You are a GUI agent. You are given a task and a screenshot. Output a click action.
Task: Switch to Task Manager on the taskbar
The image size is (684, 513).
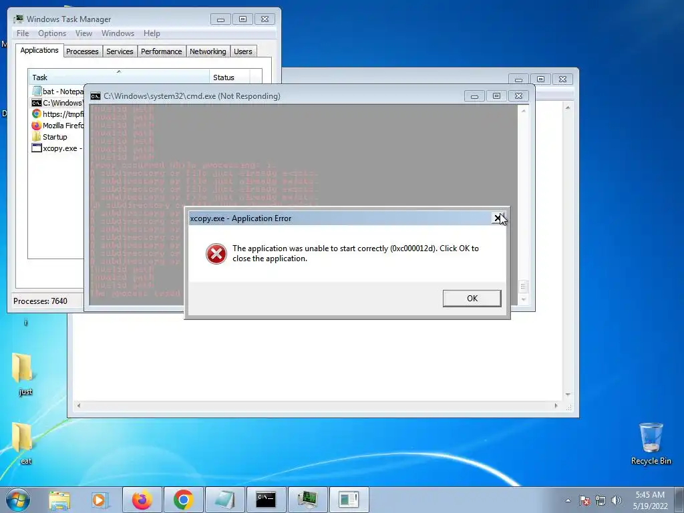pyautogui.click(x=307, y=500)
